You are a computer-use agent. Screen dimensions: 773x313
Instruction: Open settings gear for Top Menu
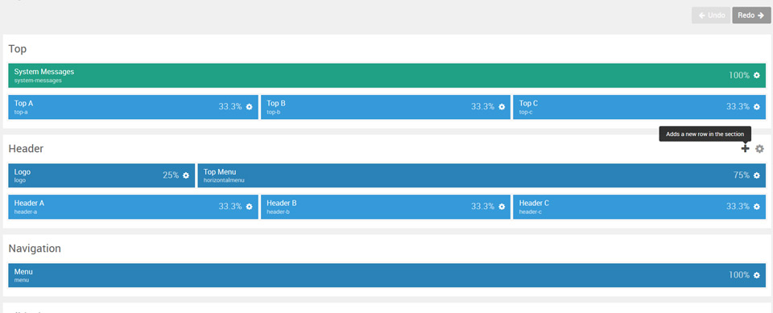coord(756,175)
